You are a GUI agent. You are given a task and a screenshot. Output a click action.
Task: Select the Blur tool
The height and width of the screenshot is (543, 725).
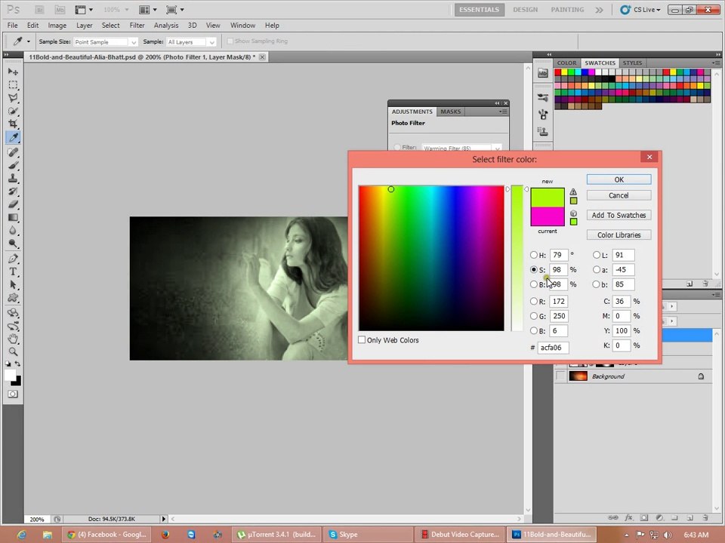coord(13,231)
